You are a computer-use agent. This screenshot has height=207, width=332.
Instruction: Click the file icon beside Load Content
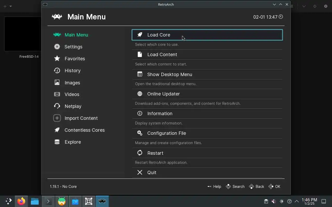pyautogui.click(x=140, y=54)
